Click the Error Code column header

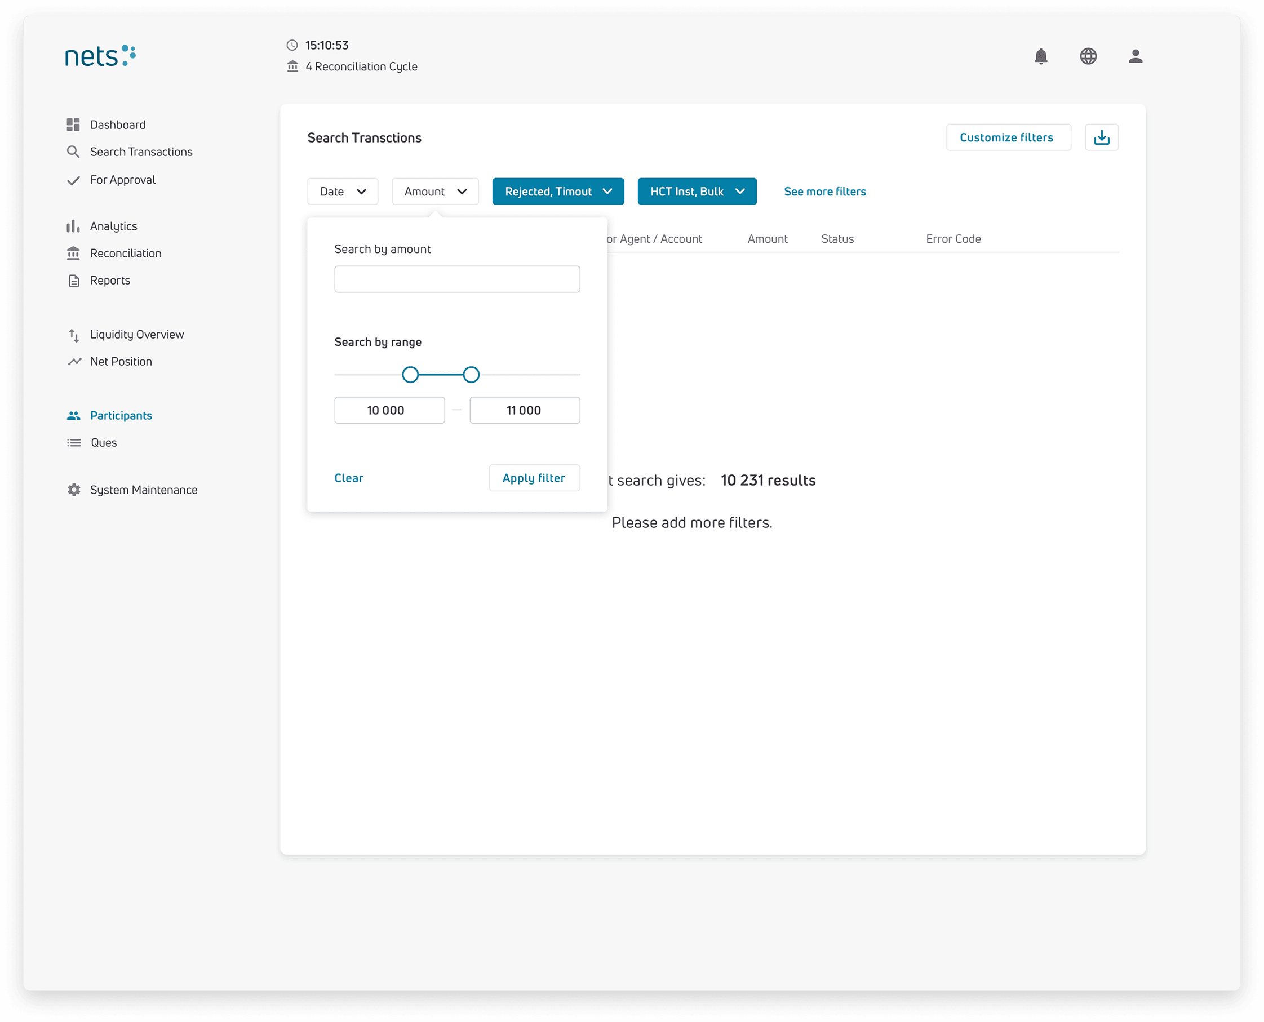tap(952, 239)
